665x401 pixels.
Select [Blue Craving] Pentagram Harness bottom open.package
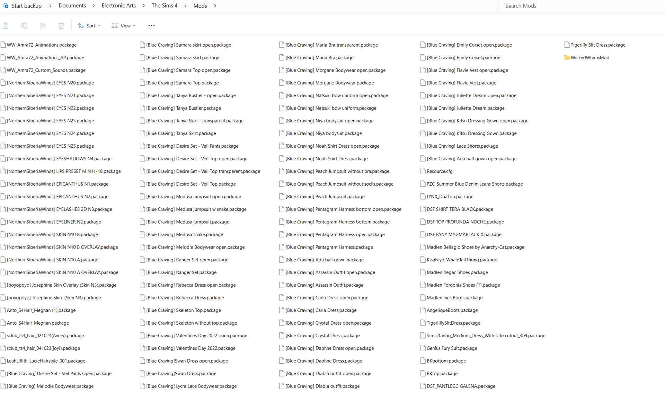340,209
